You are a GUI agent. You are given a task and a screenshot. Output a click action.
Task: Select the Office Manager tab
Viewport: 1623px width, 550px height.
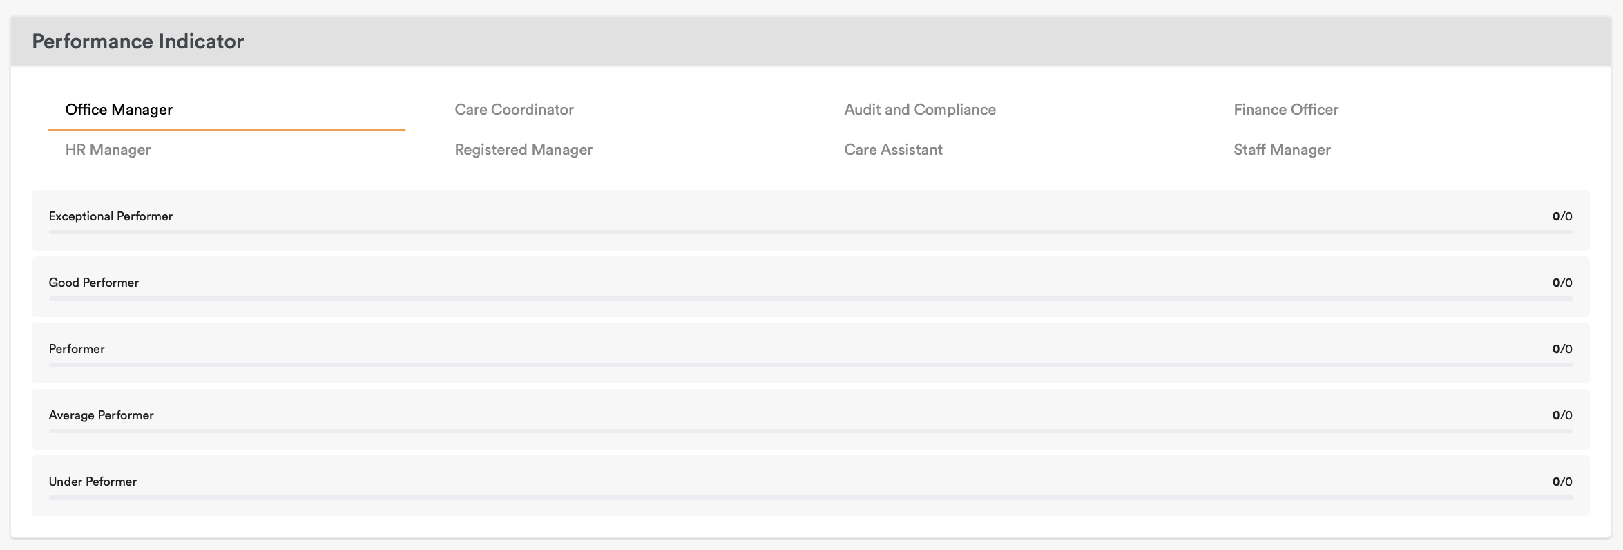pos(119,110)
